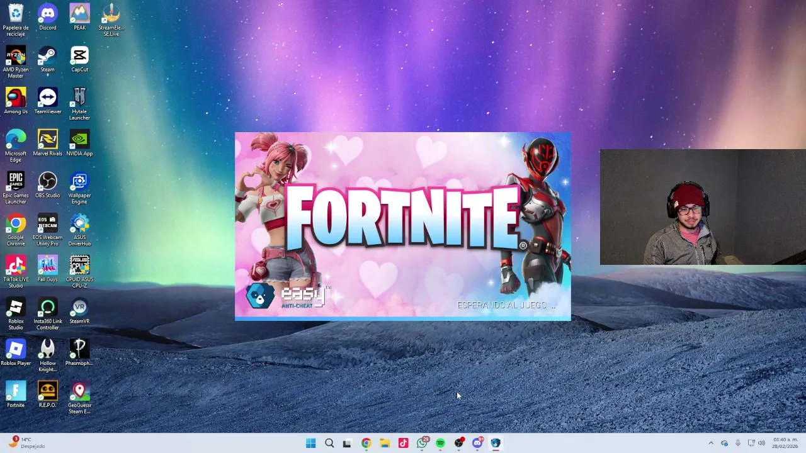Select the Epic Games Launcher desktop icon
The height and width of the screenshot is (453, 806).
tap(16, 188)
